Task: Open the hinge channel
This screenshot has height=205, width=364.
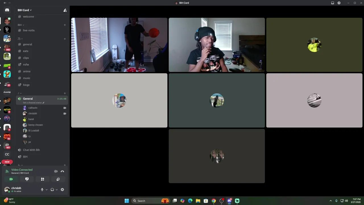Action: point(42,85)
